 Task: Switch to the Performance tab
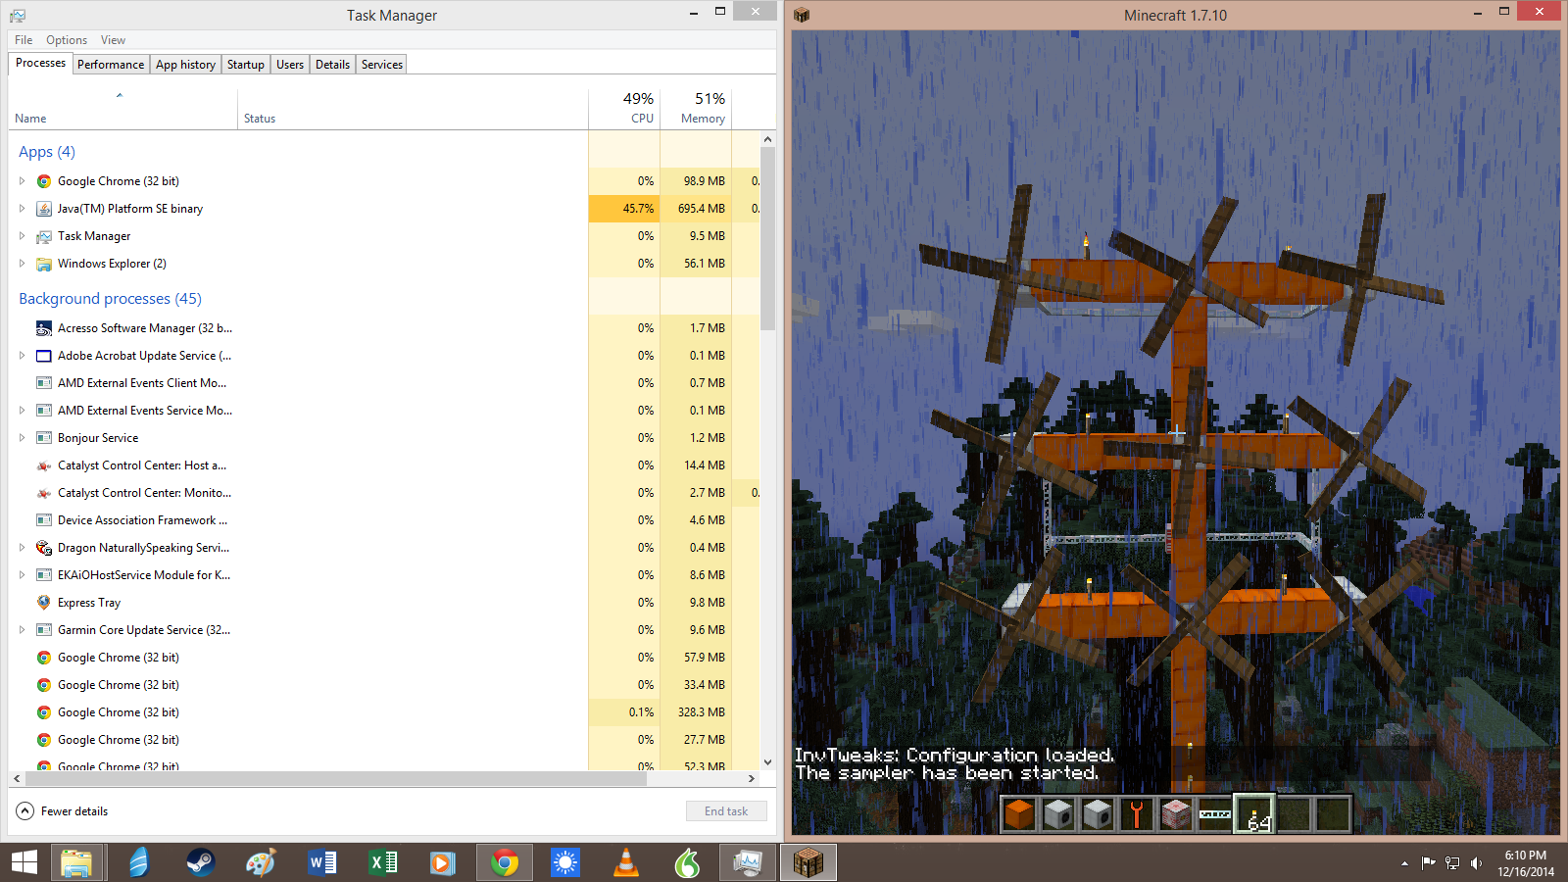[x=111, y=65]
